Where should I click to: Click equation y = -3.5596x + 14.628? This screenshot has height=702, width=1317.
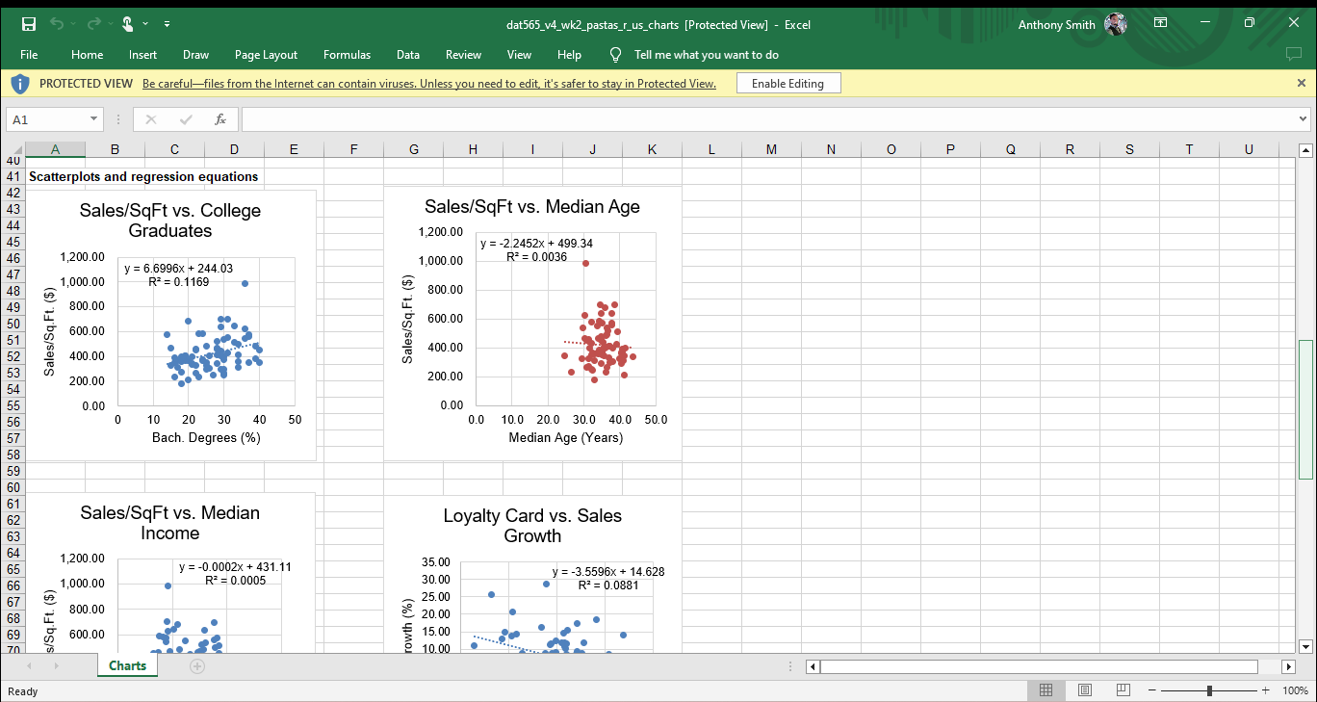(x=608, y=572)
